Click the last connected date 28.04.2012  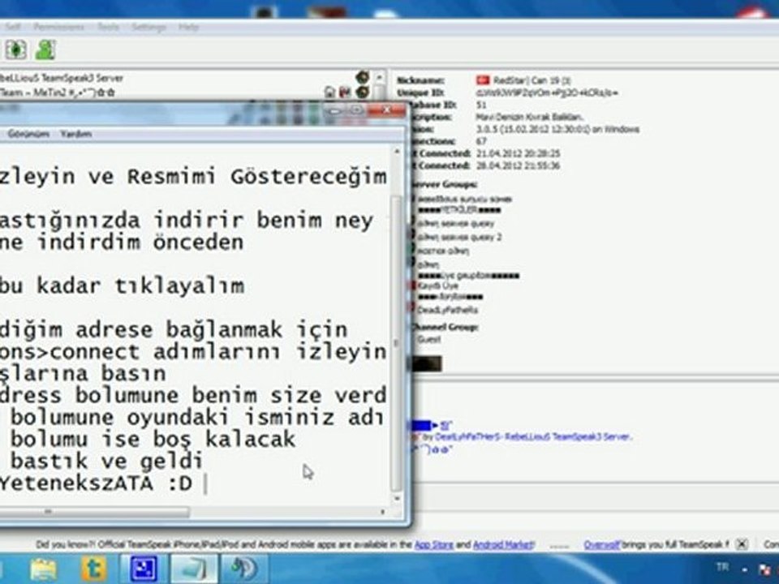(519, 165)
